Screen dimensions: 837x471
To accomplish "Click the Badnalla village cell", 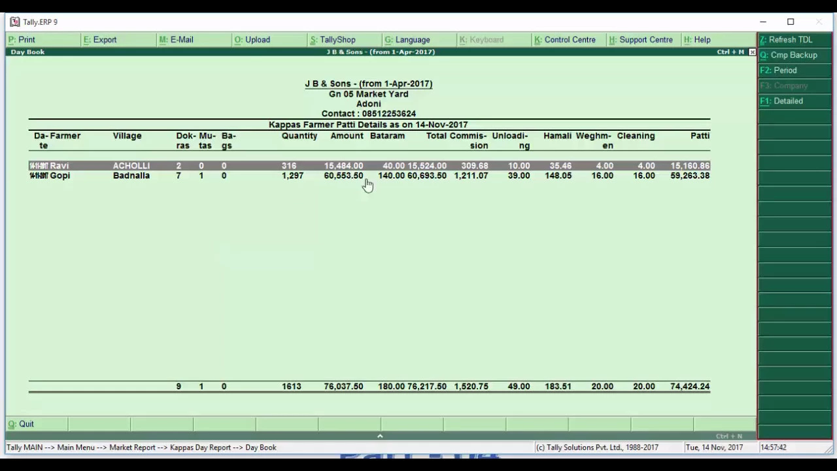I will click(x=131, y=176).
